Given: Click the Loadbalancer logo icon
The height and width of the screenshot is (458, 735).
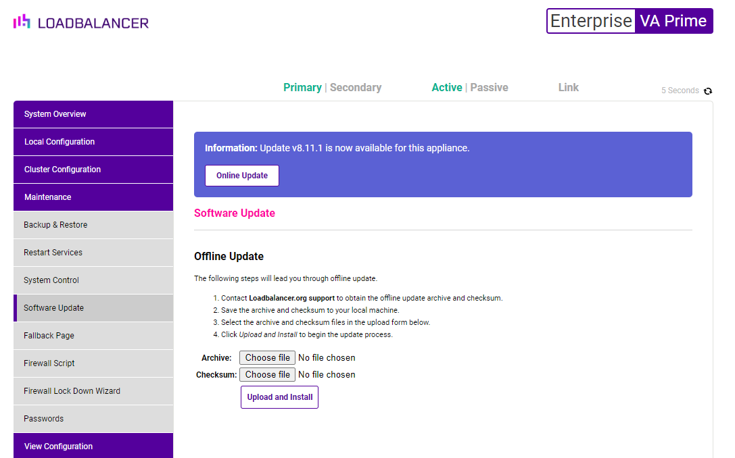Looking at the screenshot, I should click(22, 22).
